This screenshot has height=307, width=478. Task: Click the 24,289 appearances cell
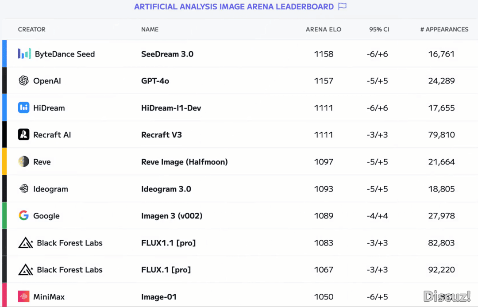click(x=441, y=81)
